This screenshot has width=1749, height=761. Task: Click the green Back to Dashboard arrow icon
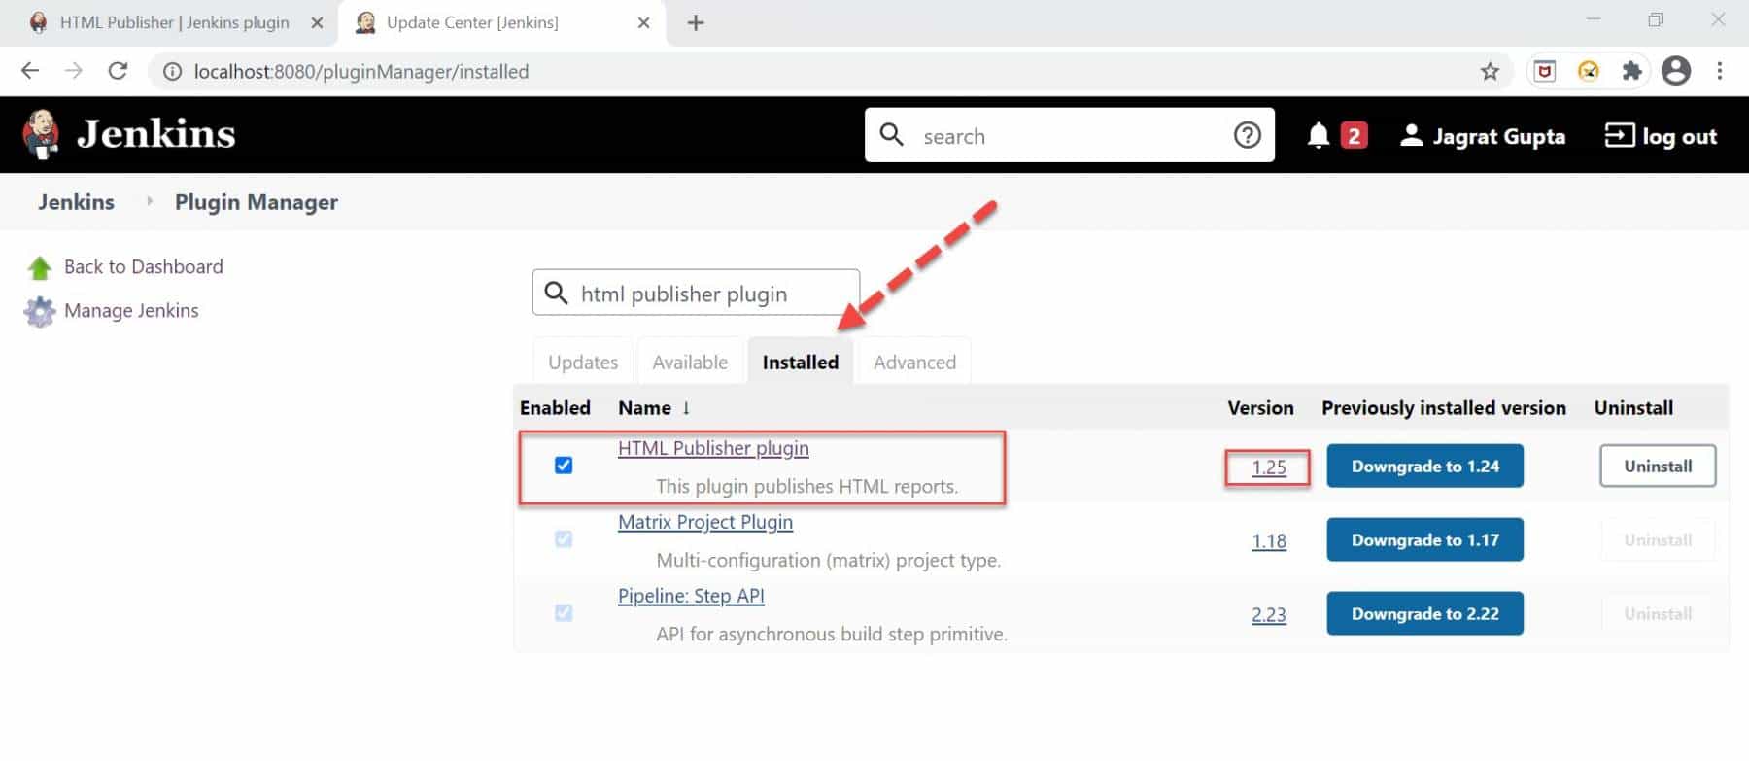tap(40, 267)
